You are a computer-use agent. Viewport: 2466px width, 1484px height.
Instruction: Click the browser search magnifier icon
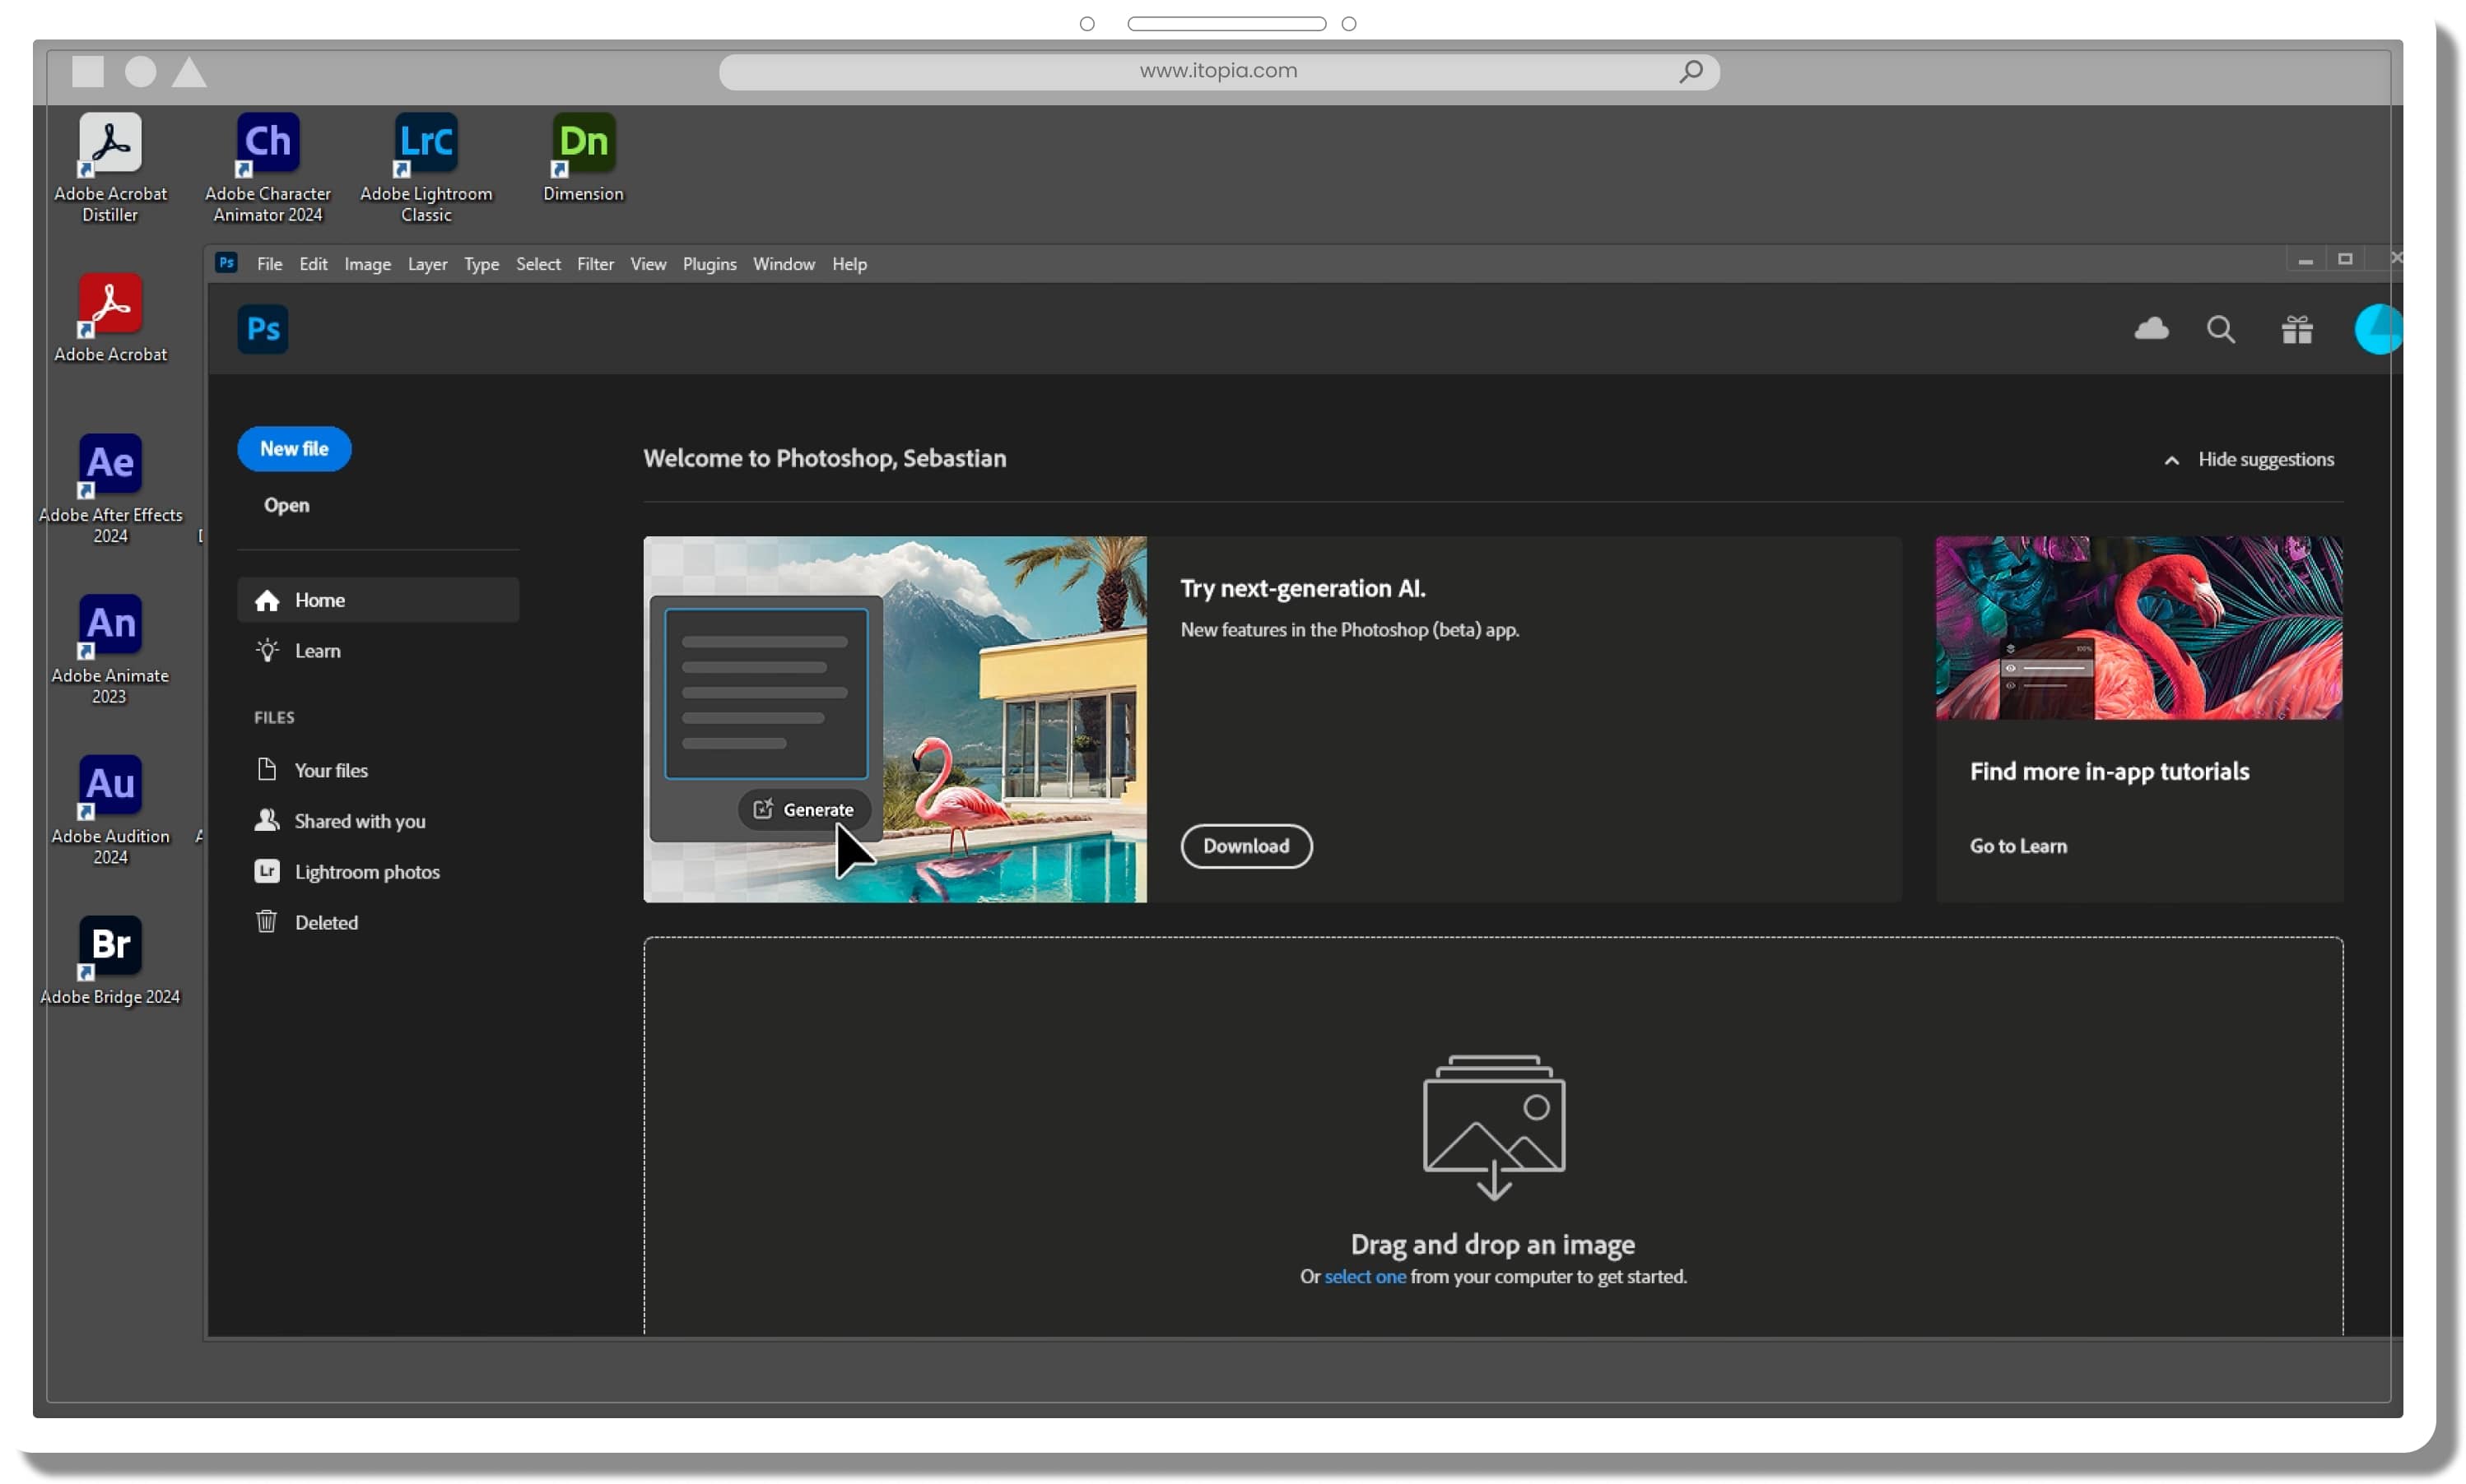tap(1690, 71)
